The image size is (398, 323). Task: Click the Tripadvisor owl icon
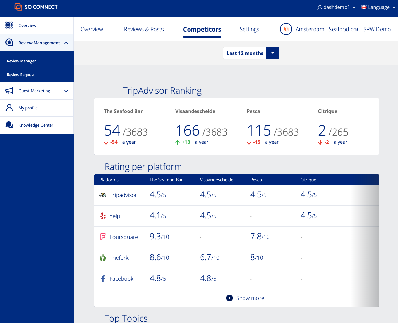(103, 195)
